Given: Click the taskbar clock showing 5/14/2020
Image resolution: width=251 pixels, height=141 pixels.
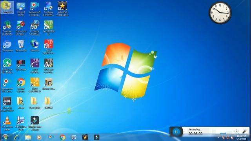Looking at the screenshot, I should coord(241,137).
